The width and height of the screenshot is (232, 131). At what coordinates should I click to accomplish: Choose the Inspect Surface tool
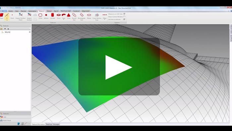[29, 17]
